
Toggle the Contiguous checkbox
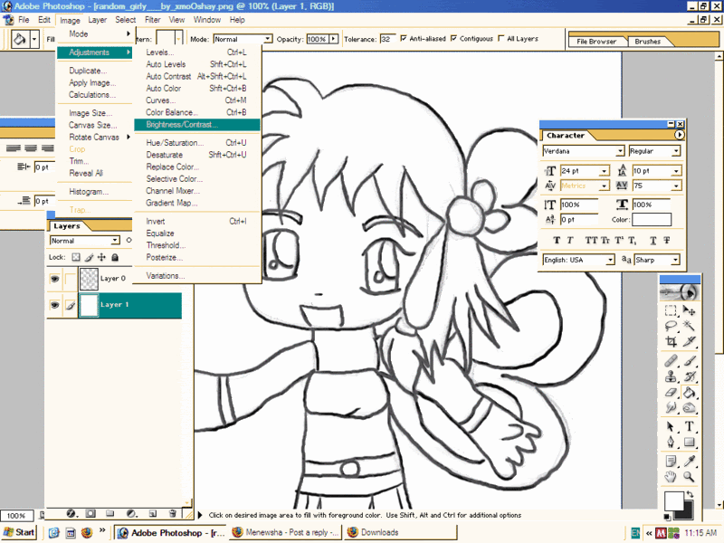(453, 38)
